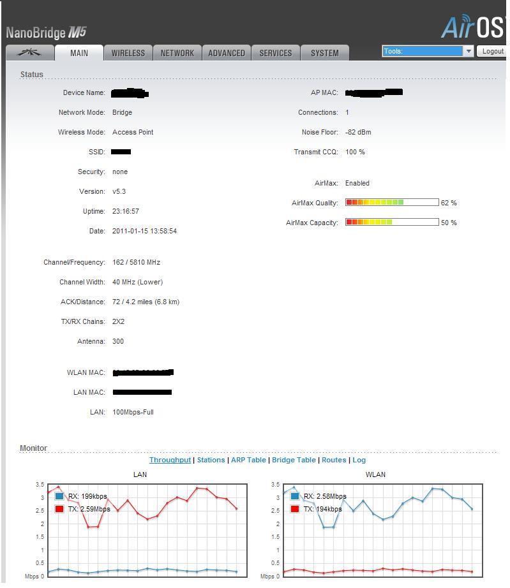Open the SERVICES tab
Viewport: 510px width, 588px height.
tap(276, 53)
